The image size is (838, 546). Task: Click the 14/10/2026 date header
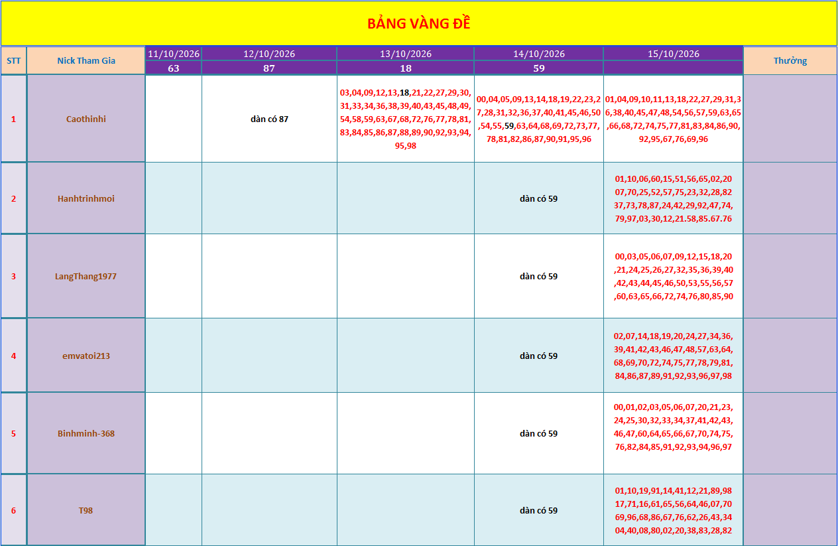point(539,54)
